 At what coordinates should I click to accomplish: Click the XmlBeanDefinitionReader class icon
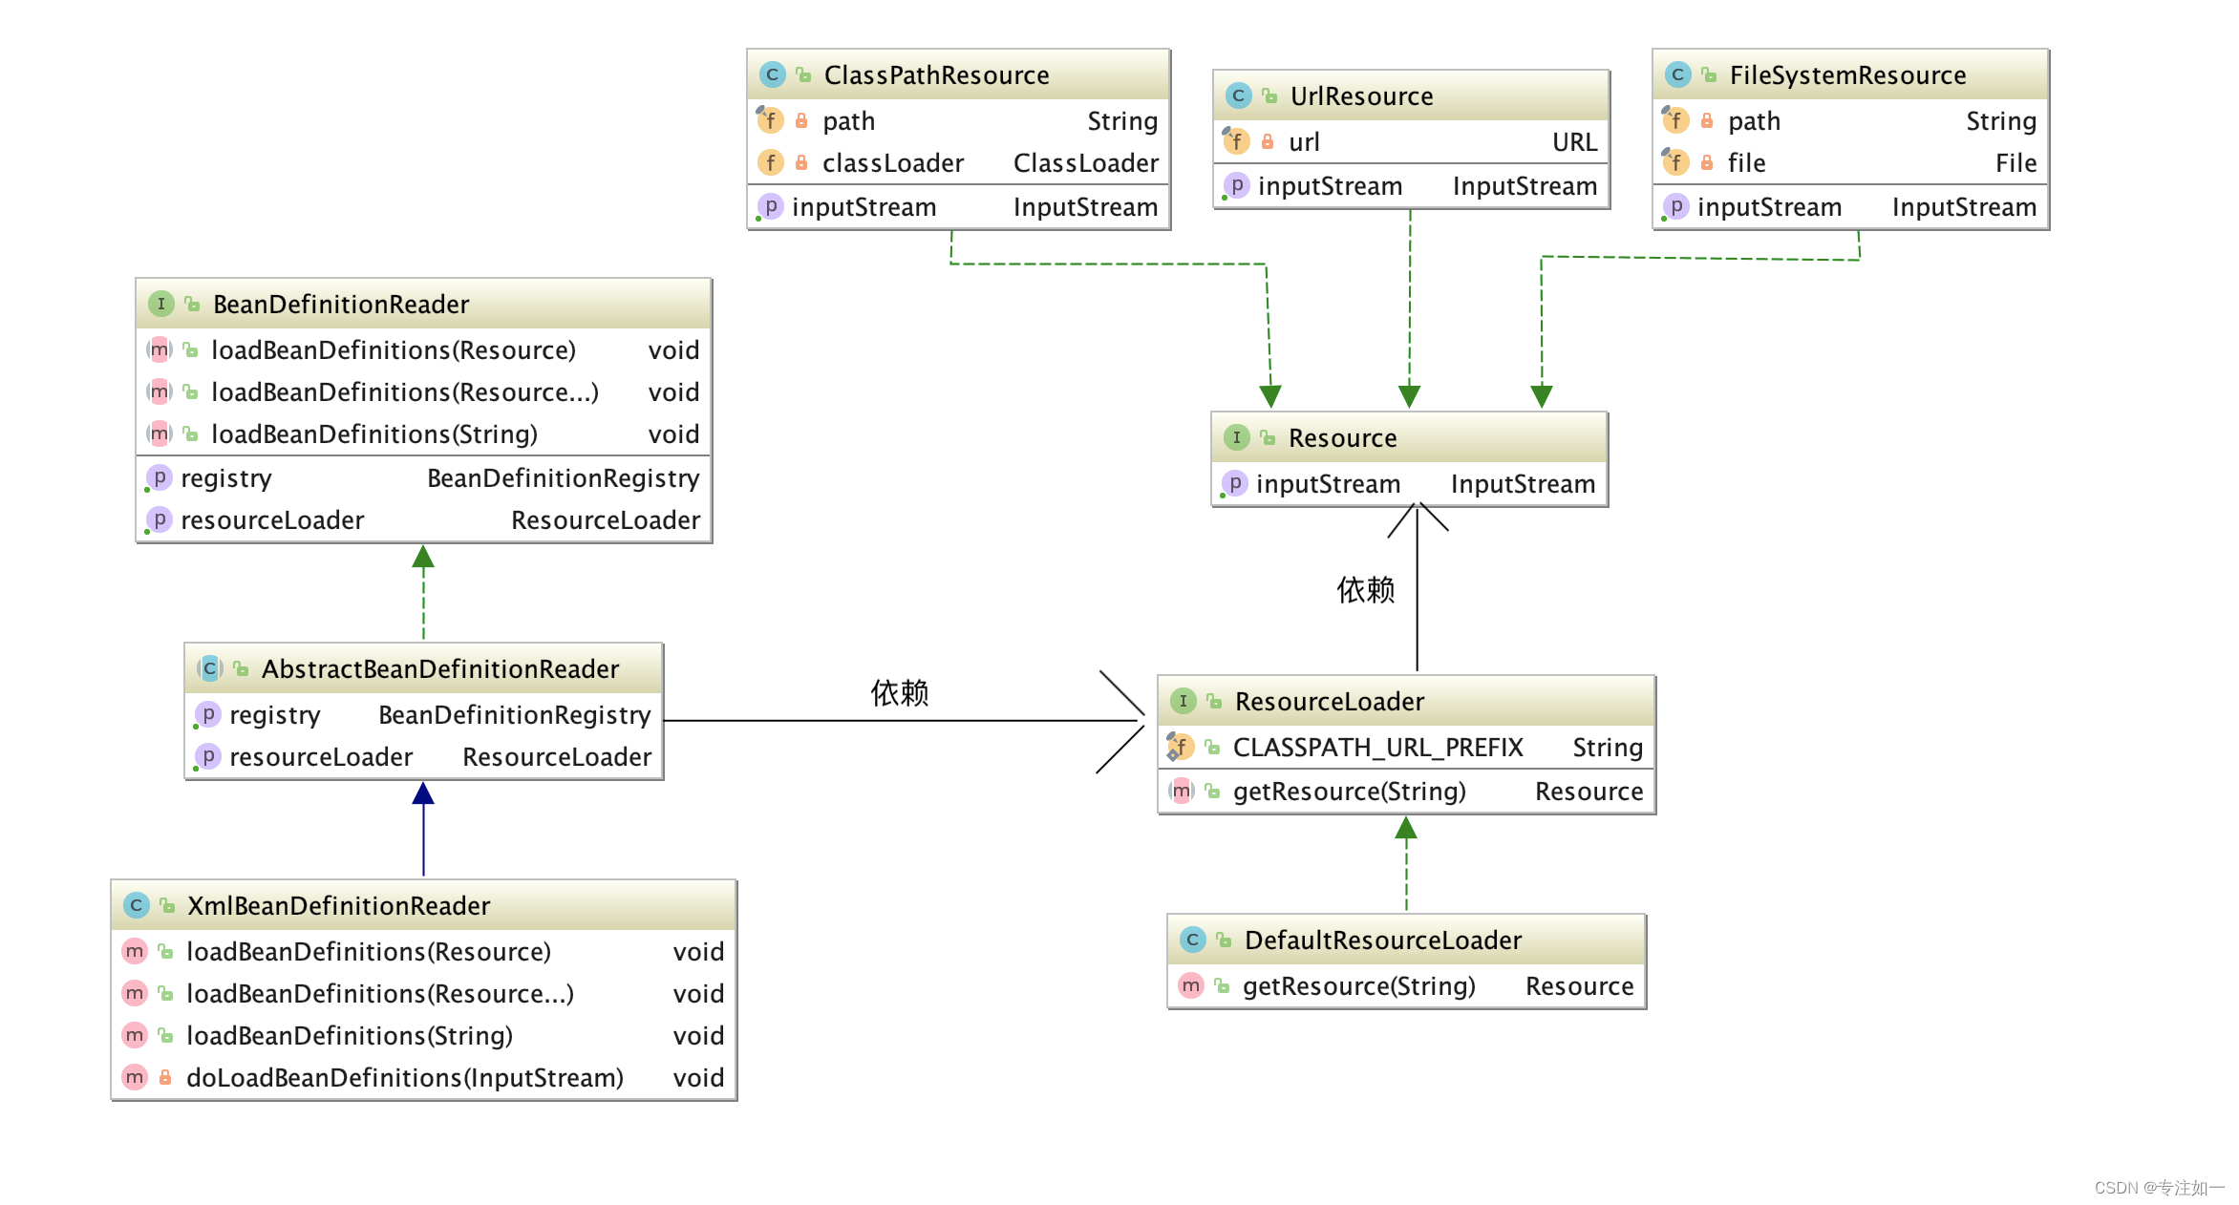click(136, 905)
